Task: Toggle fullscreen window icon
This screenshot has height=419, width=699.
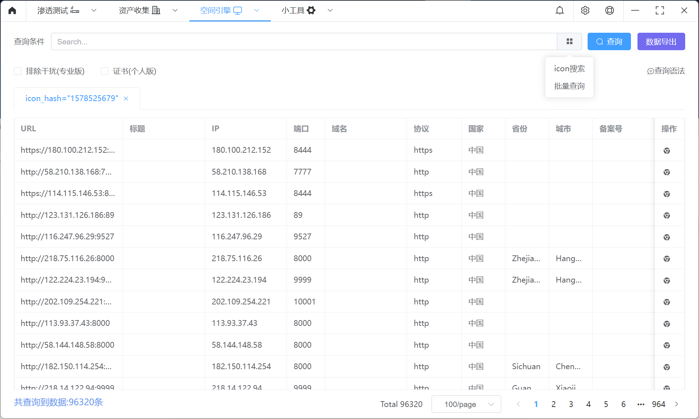Action: click(660, 11)
